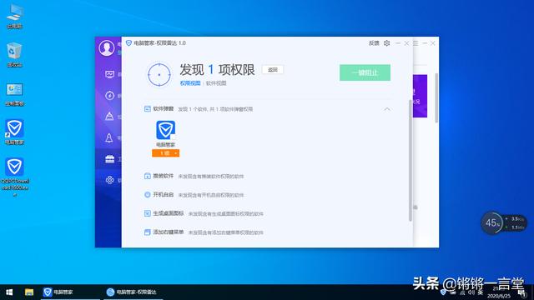Open the triangle cleanup icon in sidebar
Screen dimensions: 534x300
pyautogui.click(x=109, y=117)
